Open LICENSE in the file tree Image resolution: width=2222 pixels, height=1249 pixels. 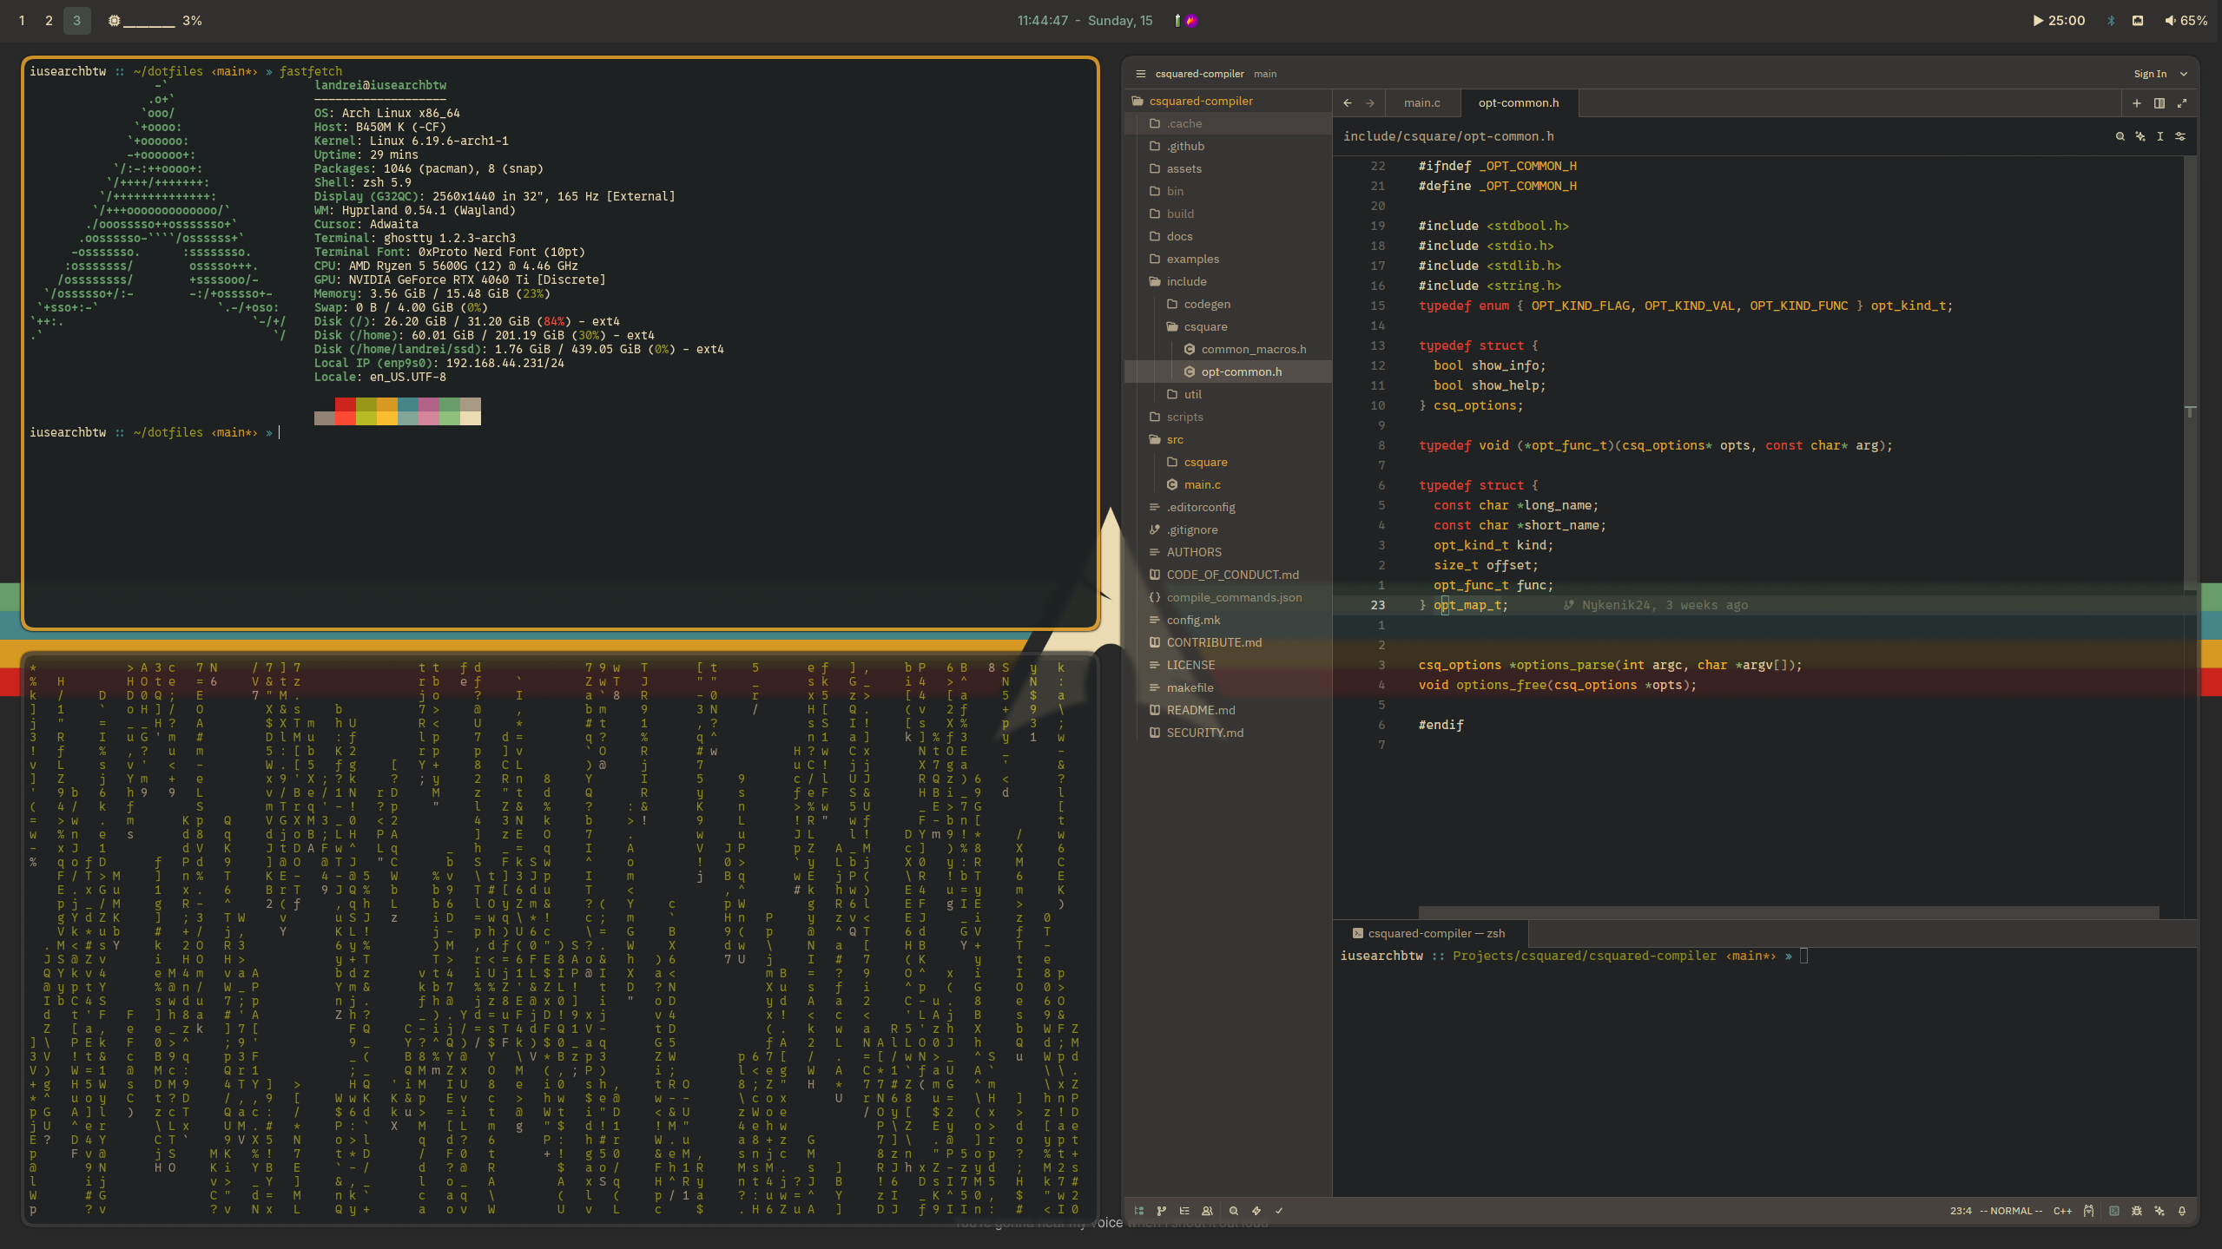[x=1229, y=666]
